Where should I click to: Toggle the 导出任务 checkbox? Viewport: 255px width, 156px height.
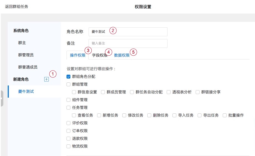(200, 115)
